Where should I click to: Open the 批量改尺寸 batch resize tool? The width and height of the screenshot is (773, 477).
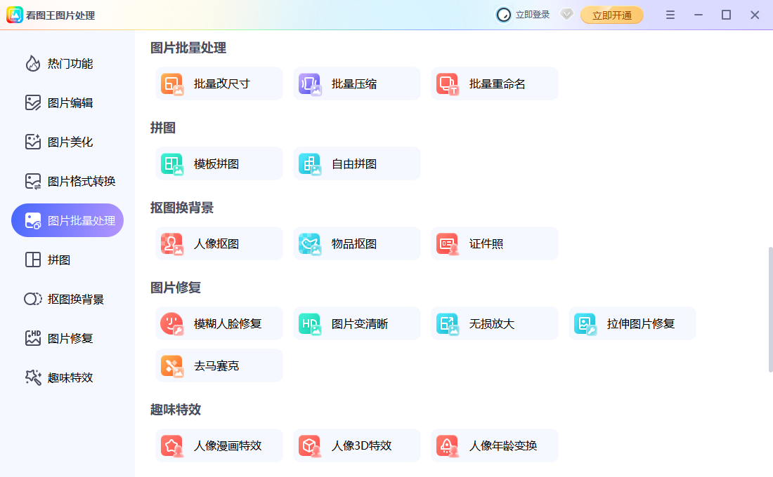point(219,83)
